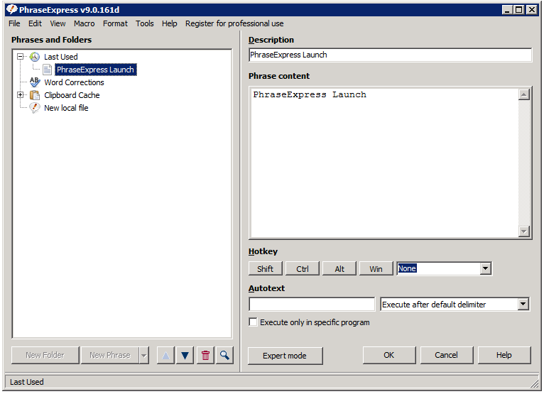
Task: Click inside the Autotext input field
Action: (311, 305)
